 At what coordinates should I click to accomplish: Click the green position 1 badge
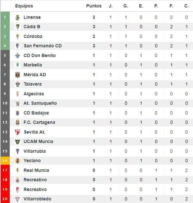tap(5, 17)
